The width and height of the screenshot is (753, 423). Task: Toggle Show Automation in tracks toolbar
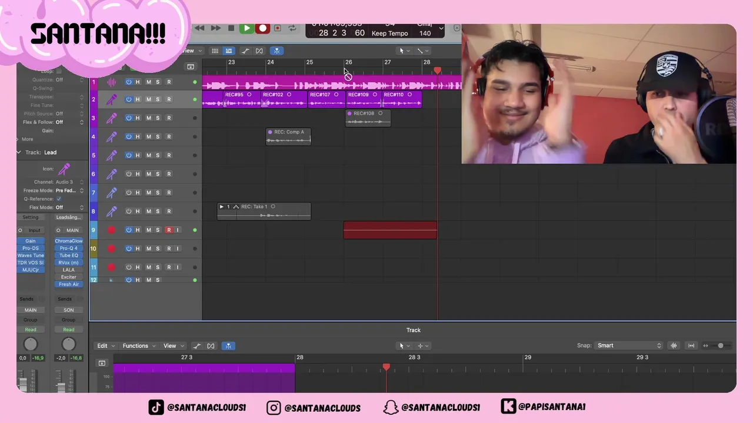(x=245, y=51)
